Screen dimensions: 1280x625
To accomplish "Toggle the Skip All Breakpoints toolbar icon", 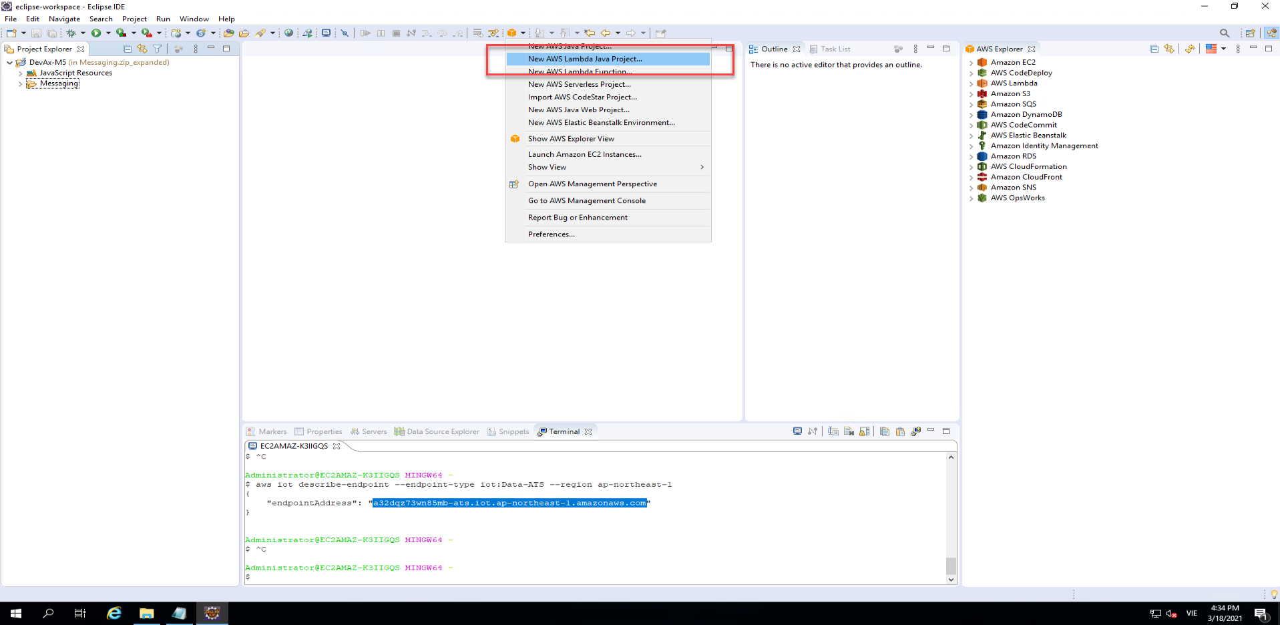I will [345, 33].
